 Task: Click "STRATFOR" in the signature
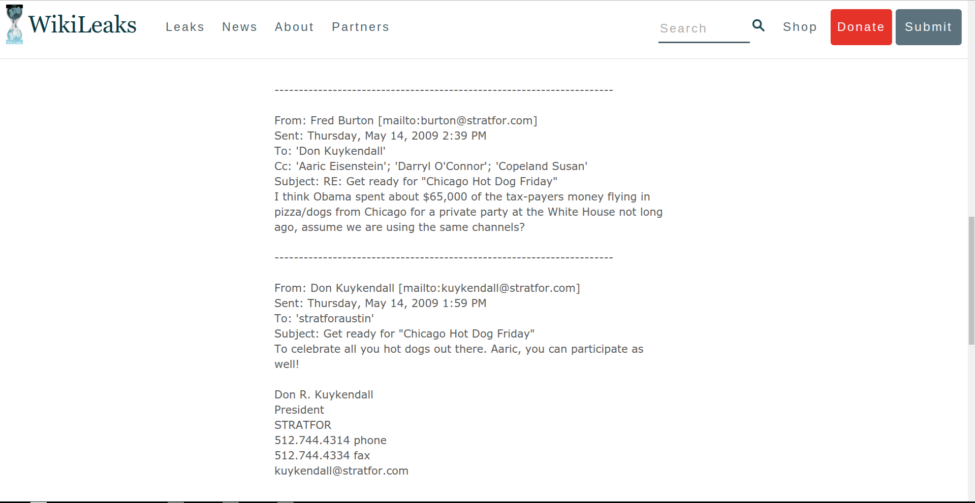click(x=303, y=425)
